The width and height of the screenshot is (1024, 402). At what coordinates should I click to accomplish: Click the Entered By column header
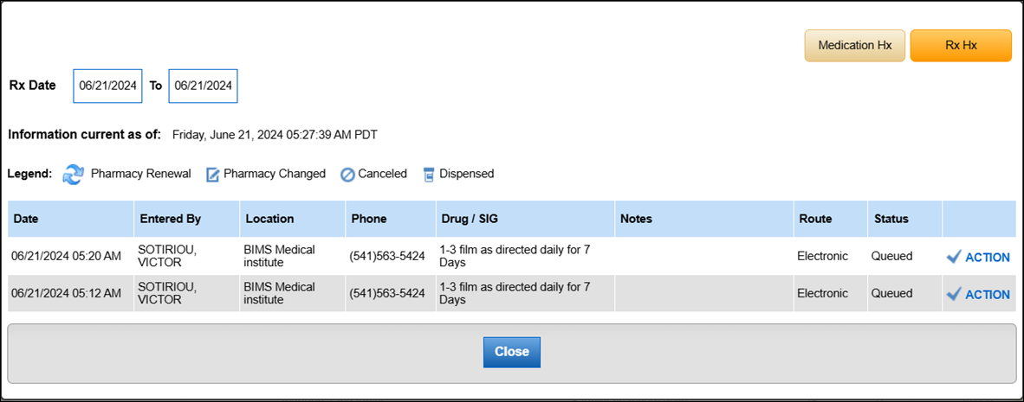click(170, 219)
